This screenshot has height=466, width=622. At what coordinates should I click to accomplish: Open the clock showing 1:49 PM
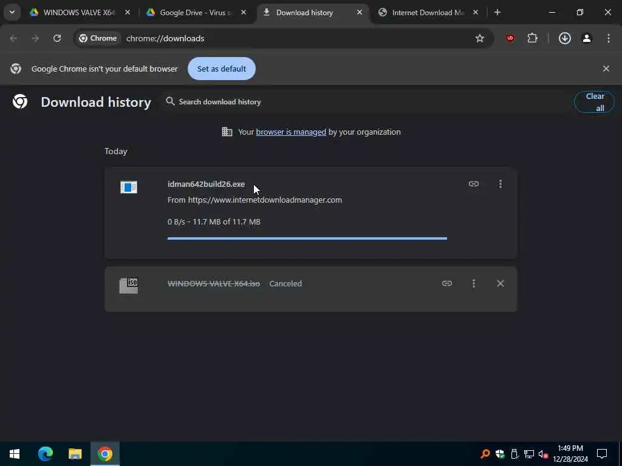click(570, 454)
